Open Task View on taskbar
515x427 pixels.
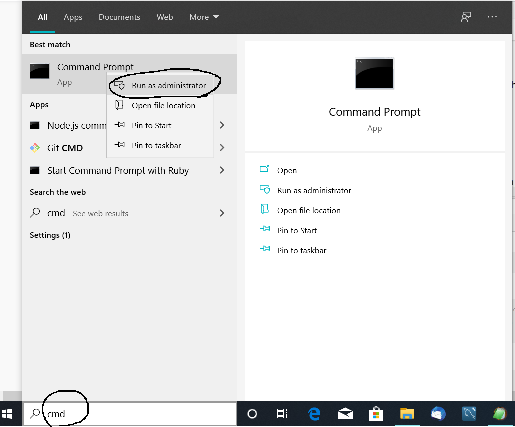pyautogui.click(x=282, y=414)
